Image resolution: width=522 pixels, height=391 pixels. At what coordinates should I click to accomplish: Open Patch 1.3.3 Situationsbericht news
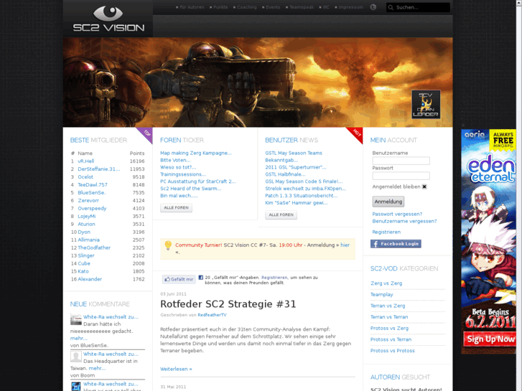[x=302, y=196]
